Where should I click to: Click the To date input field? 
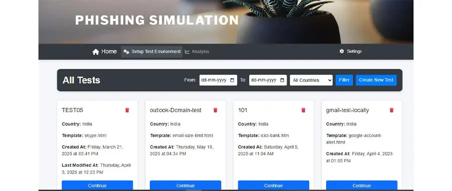[268, 80]
